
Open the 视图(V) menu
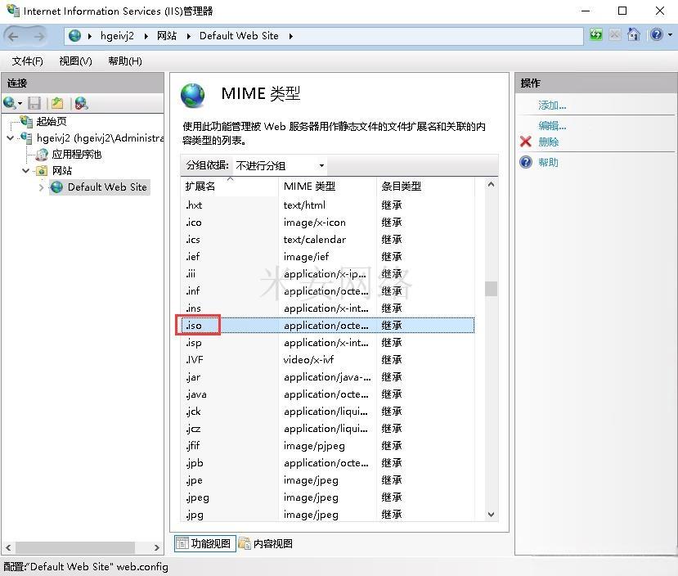point(76,61)
